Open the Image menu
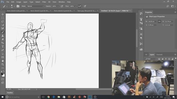This screenshot has height=99, width=177. 19,2
